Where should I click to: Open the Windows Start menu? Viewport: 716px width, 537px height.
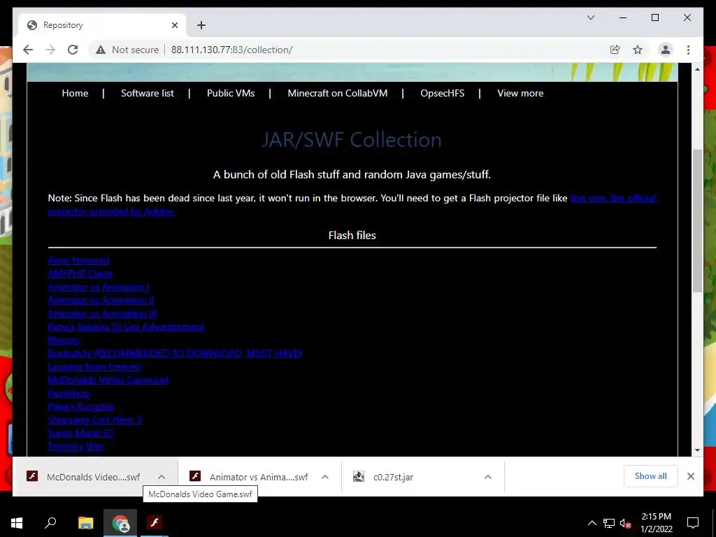[17, 523]
